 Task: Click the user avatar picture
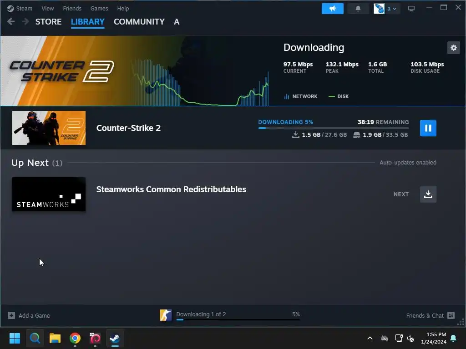[x=379, y=9]
